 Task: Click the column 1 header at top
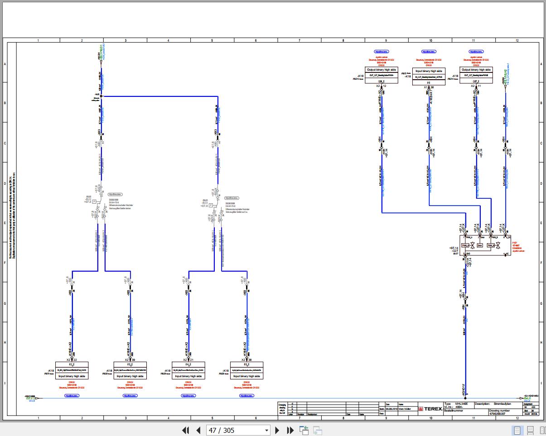(x=38, y=41)
